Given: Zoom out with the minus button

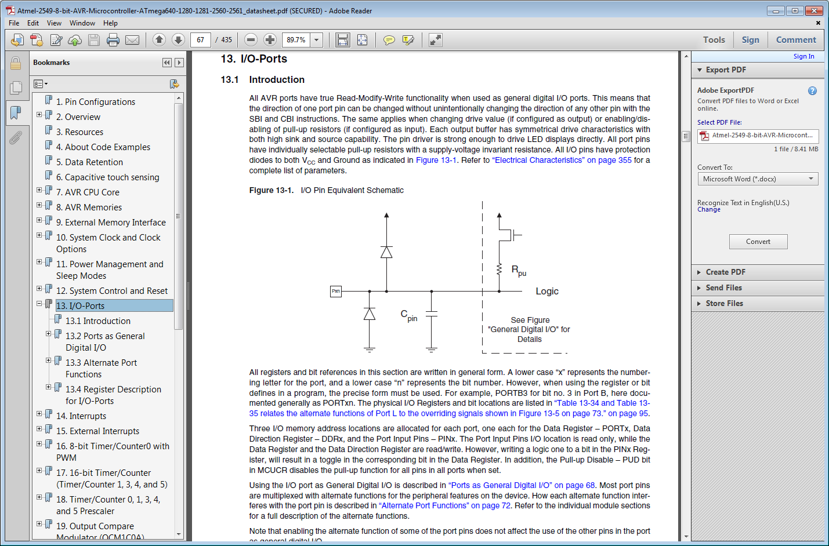Looking at the screenshot, I should pyautogui.click(x=251, y=39).
